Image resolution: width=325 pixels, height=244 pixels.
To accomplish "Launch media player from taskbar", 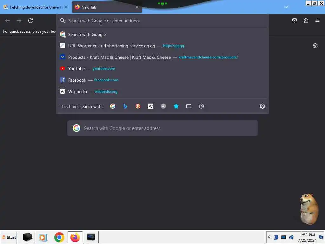I will (x=43, y=237).
